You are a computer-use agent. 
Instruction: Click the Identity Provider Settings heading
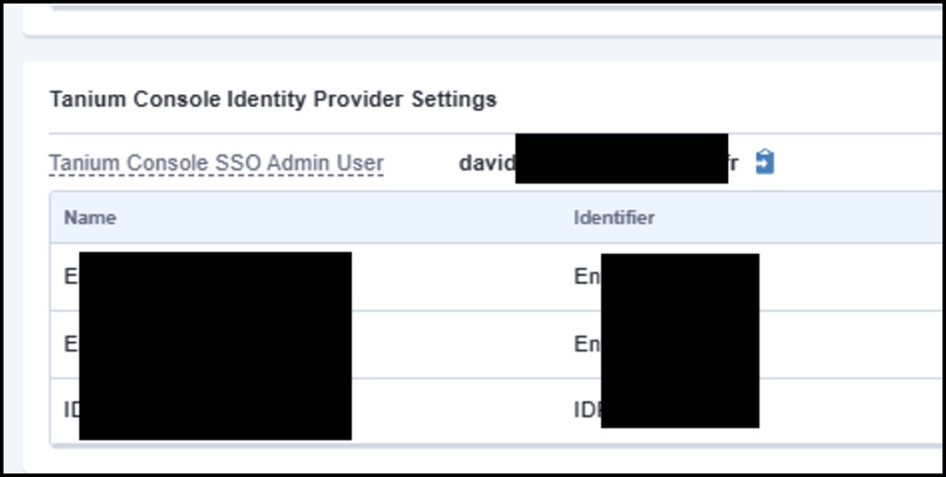pos(273,99)
